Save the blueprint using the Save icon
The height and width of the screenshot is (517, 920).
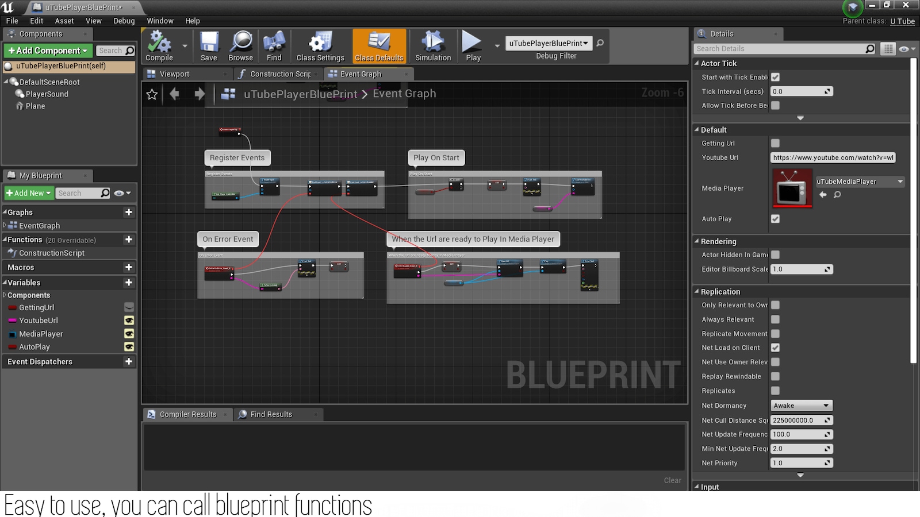pos(209,43)
